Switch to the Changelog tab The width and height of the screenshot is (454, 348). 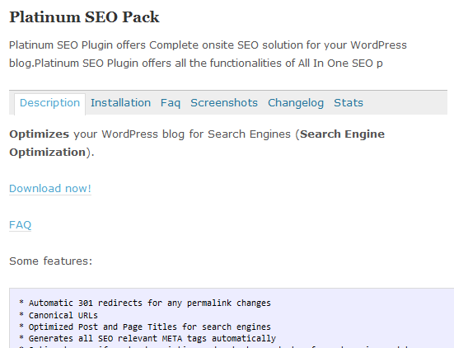point(296,103)
